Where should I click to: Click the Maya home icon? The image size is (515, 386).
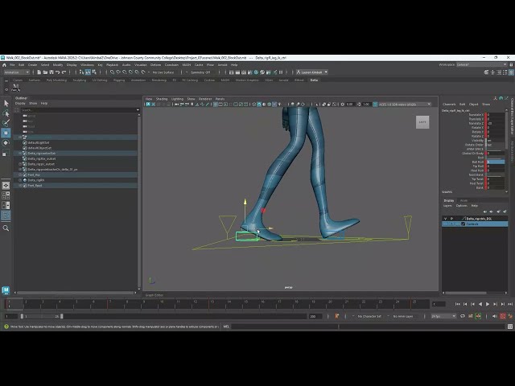[4, 65]
